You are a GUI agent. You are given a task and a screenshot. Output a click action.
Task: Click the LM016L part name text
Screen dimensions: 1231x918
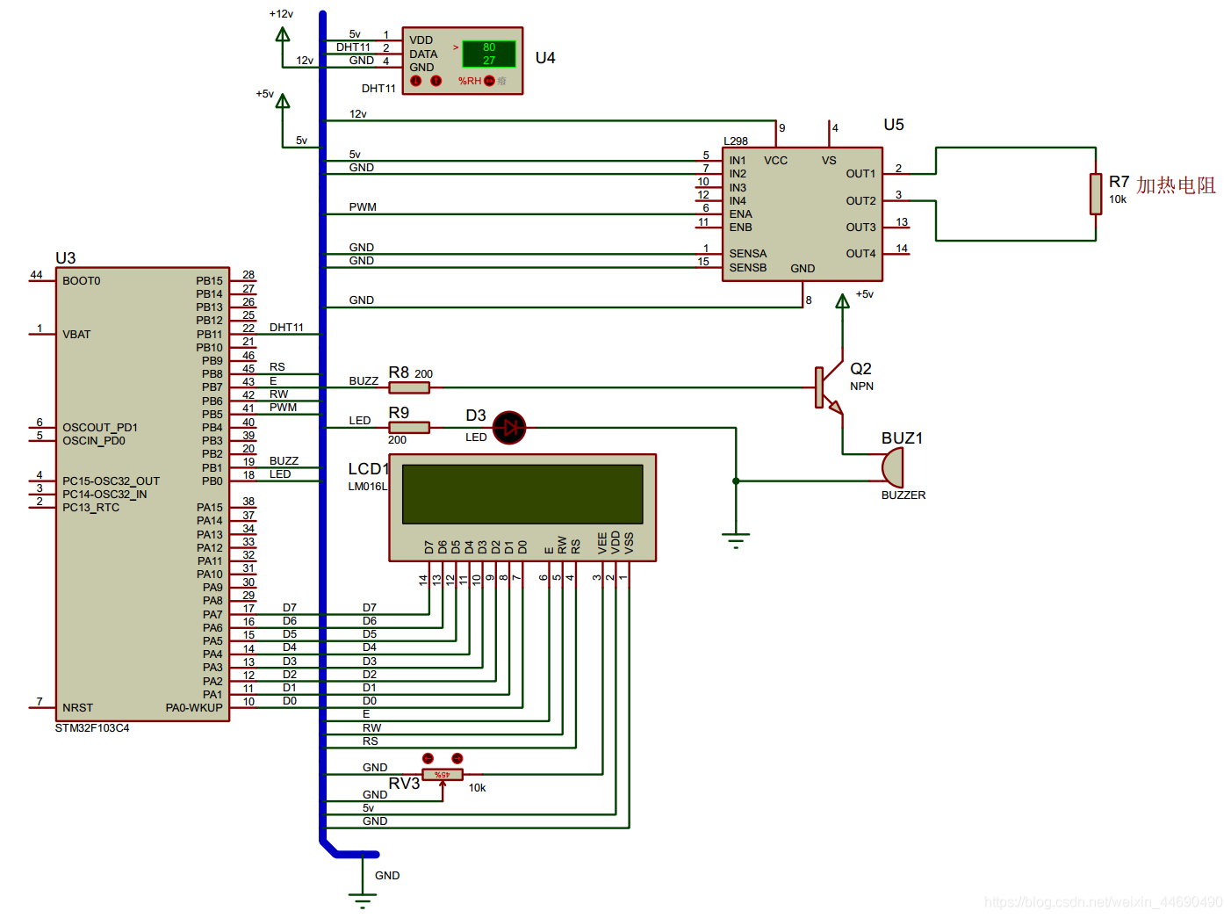(x=368, y=487)
